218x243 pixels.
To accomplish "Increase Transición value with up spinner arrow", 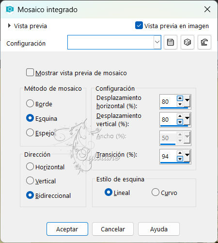I will click(x=180, y=153).
